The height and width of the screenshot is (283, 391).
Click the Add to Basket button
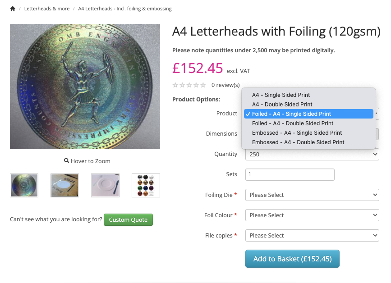point(292,259)
